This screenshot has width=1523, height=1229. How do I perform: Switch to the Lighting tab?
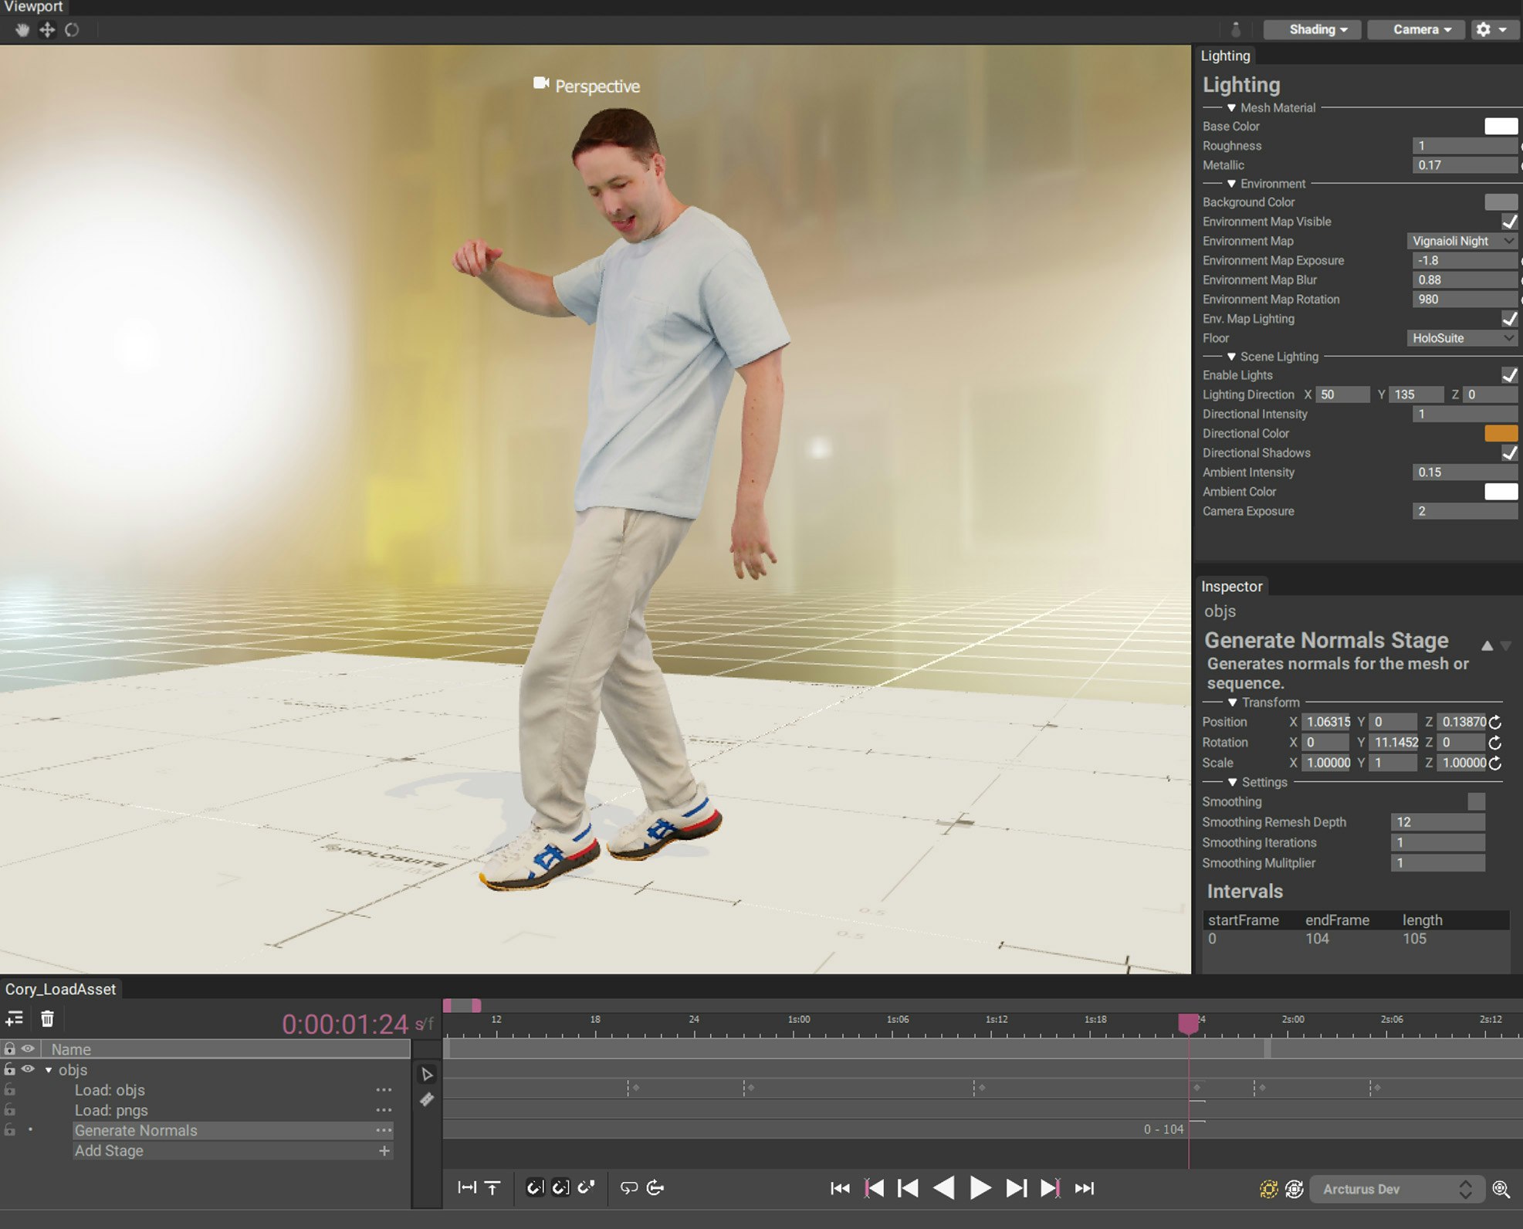coord(1225,56)
